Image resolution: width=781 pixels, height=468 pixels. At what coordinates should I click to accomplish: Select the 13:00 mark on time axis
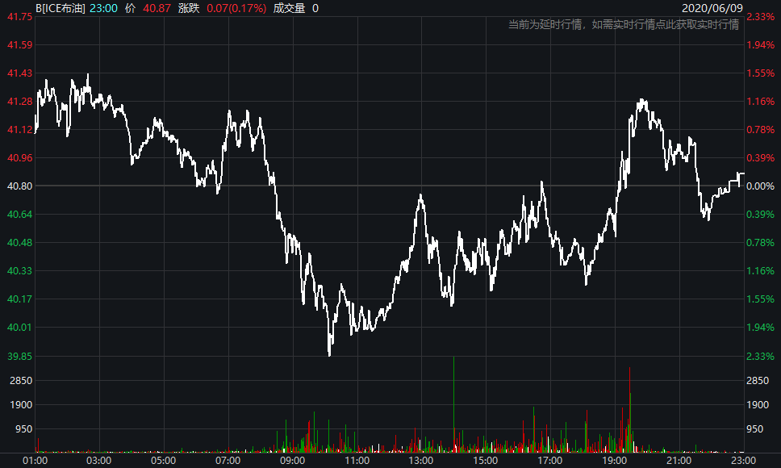click(420, 460)
